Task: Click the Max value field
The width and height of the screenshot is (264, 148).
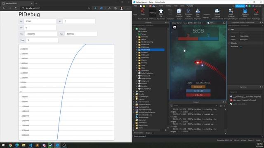Action: pos(81,34)
